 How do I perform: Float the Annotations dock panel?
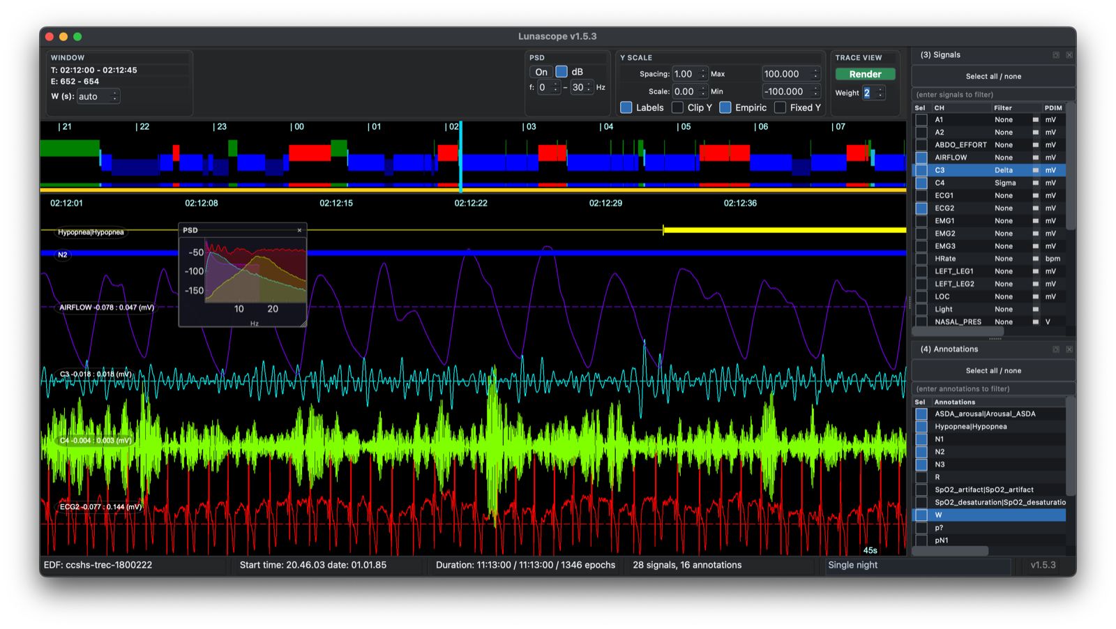click(x=1056, y=349)
